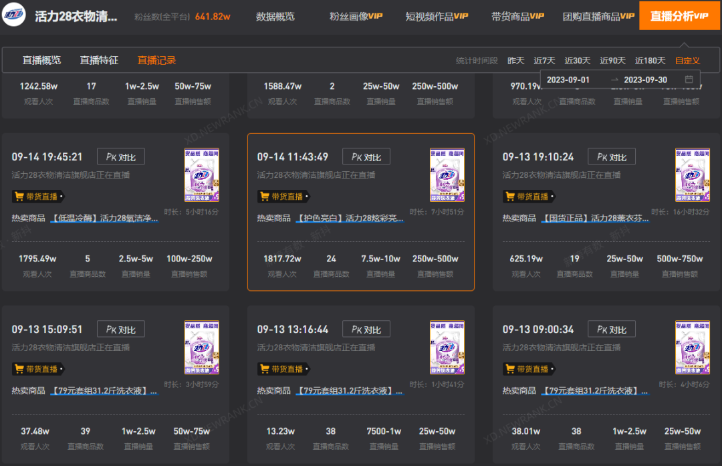Click the live title 09-13 13:16:44
This screenshot has height=466, width=722.
(x=292, y=329)
